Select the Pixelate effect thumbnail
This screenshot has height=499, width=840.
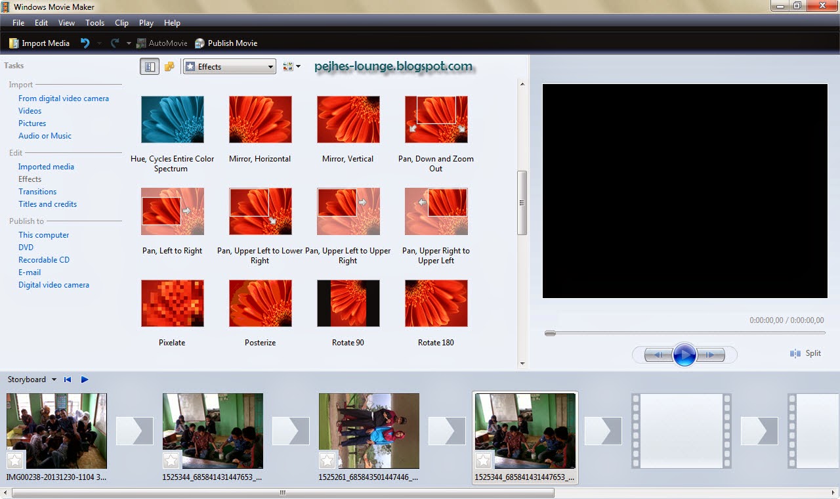point(171,303)
